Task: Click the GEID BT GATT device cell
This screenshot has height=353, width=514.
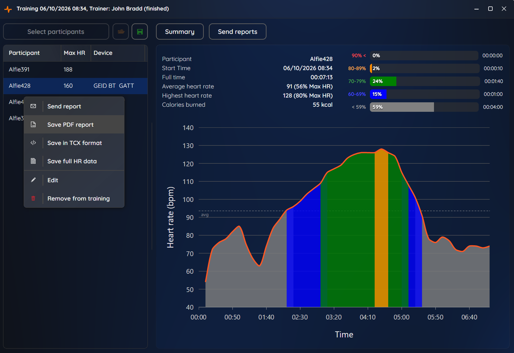Action: point(114,86)
